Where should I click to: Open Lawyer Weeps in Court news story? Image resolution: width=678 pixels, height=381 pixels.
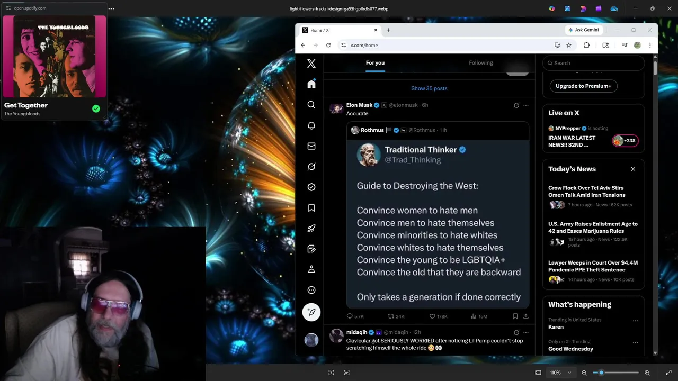[593, 266]
